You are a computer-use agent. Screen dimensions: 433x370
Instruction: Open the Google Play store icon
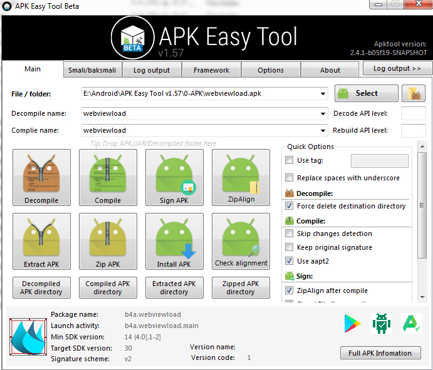352,323
